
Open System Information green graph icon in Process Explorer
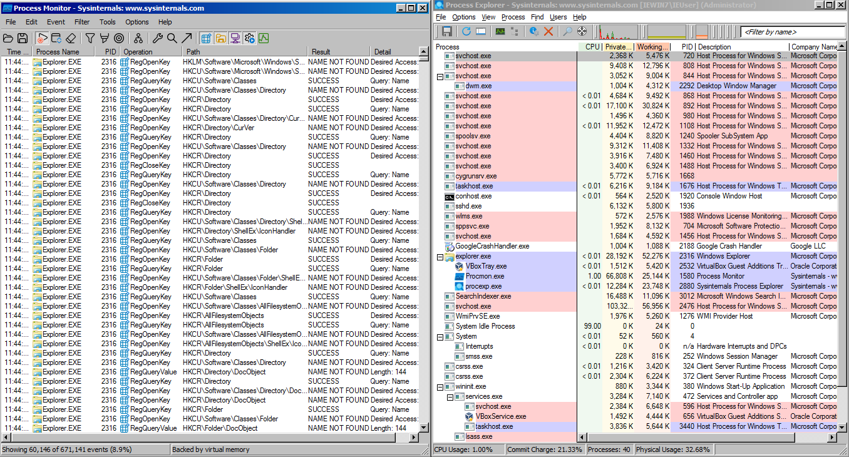500,31
